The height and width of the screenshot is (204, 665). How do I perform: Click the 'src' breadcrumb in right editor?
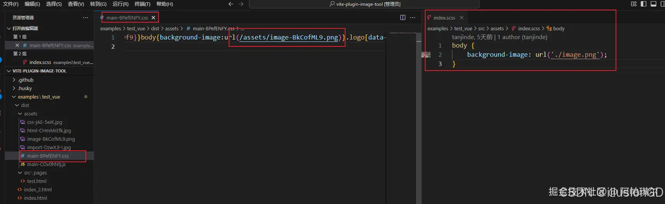coord(482,28)
